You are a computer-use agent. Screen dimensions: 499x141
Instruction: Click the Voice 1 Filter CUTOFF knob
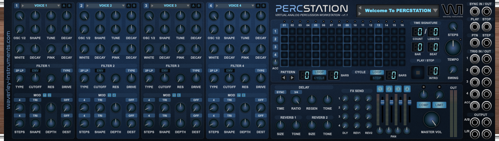[35, 78]
